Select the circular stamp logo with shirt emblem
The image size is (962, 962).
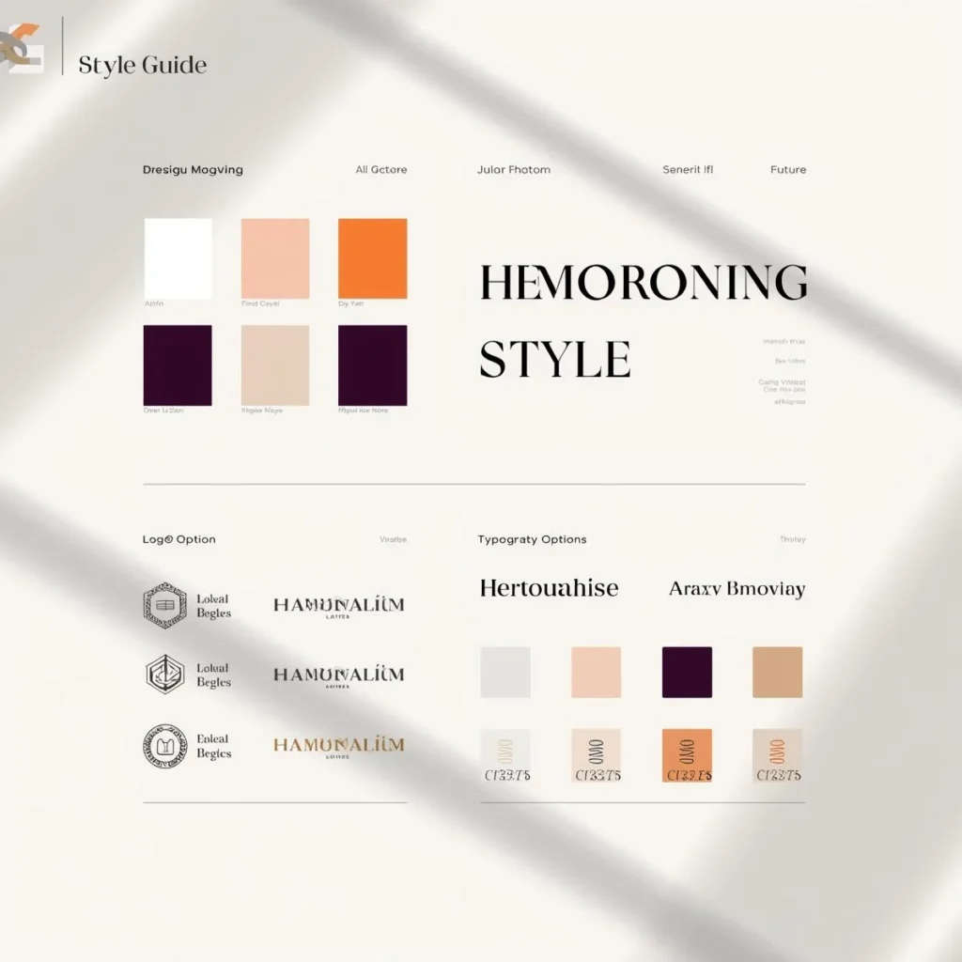point(165,748)
